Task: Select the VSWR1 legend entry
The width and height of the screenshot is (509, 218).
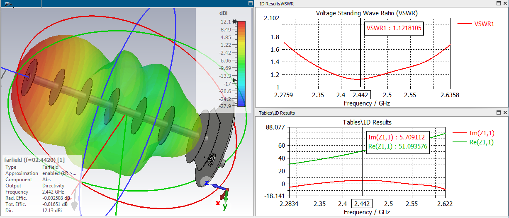Action: 476,24
